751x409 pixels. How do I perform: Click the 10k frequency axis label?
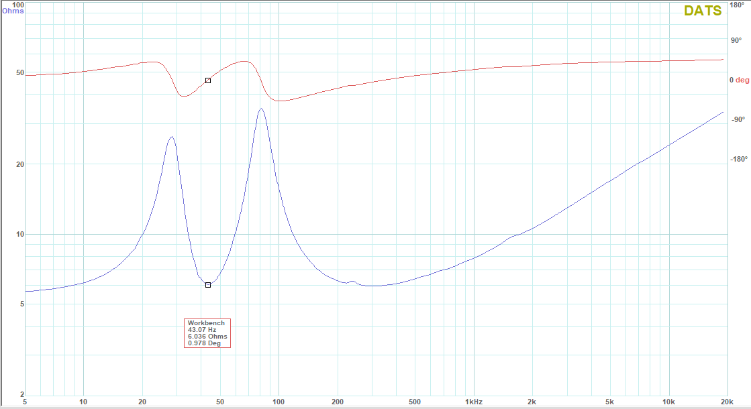[x=668, y=402]
